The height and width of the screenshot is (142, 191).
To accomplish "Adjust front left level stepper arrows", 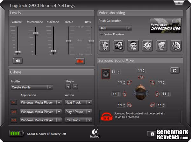I will coord(124,82).
